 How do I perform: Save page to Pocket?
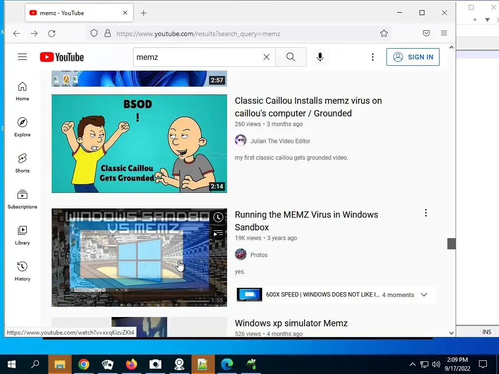click(426, 33)
